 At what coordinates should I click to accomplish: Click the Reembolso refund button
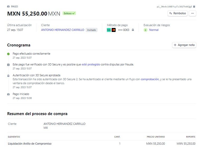[178, 13]
